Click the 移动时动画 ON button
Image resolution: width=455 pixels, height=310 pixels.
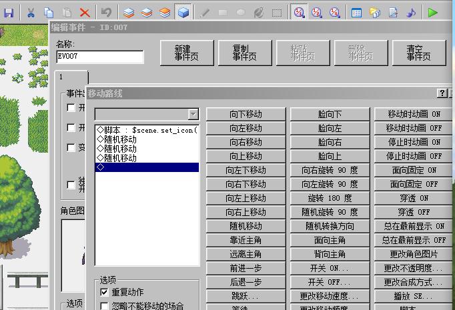pos(414,114)
